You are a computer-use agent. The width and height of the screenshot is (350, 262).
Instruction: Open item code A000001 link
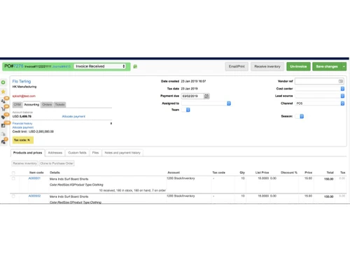pyautogui.click(x=34, y=178)
